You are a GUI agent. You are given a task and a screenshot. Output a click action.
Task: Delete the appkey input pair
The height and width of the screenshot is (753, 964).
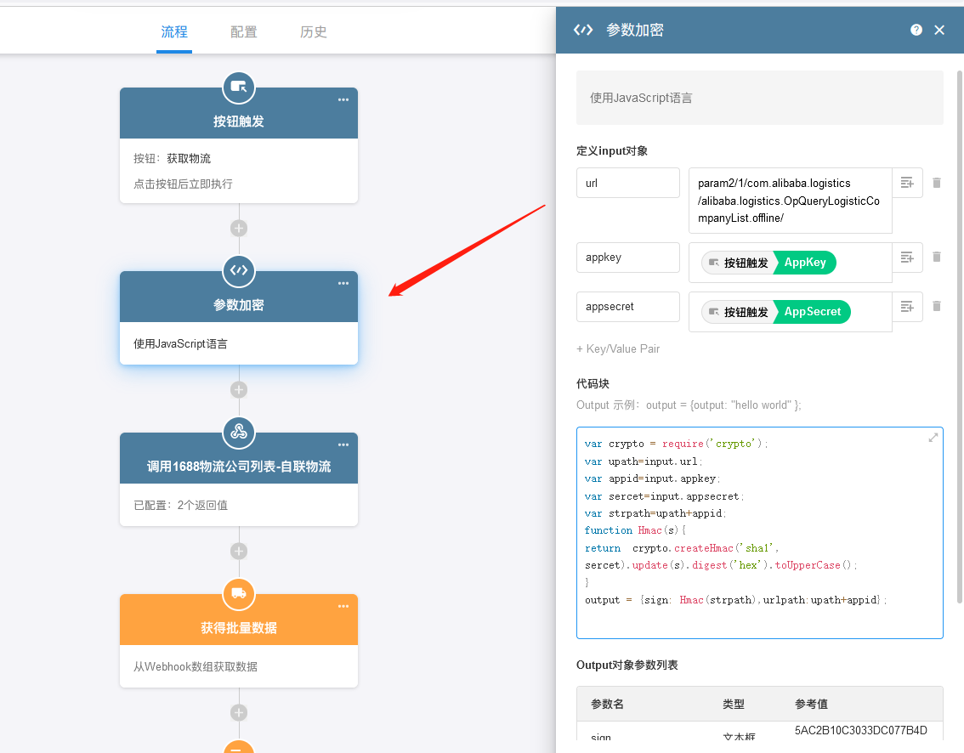(936, 257)
